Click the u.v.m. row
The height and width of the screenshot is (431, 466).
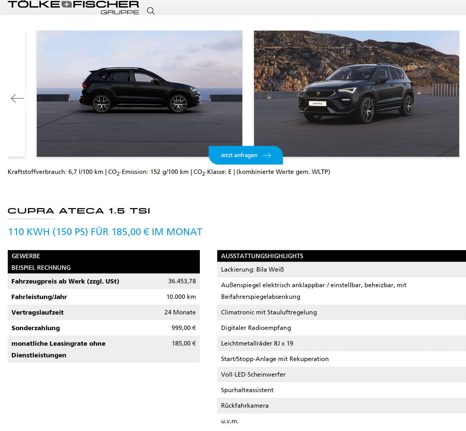coord(341,421)
